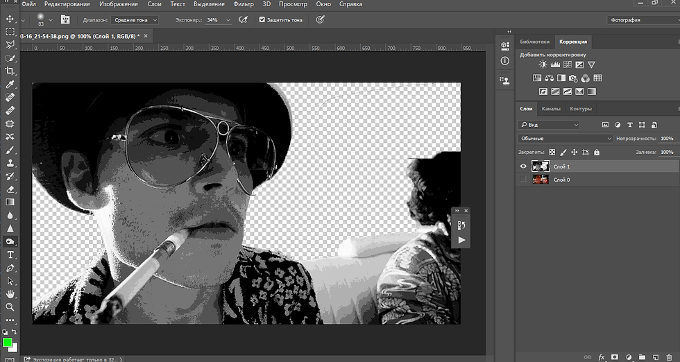Image resolution: width=680 pixels, height=362 pixels.
Task: Add a Color Balance adjustment
Action: 549,78
